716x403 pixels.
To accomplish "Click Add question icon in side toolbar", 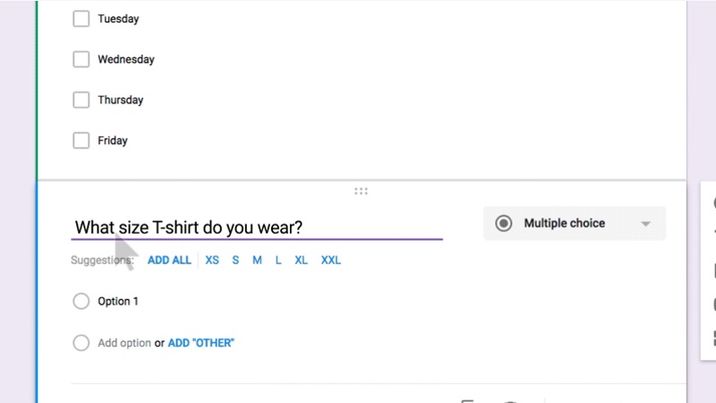I will coord(713,203).
